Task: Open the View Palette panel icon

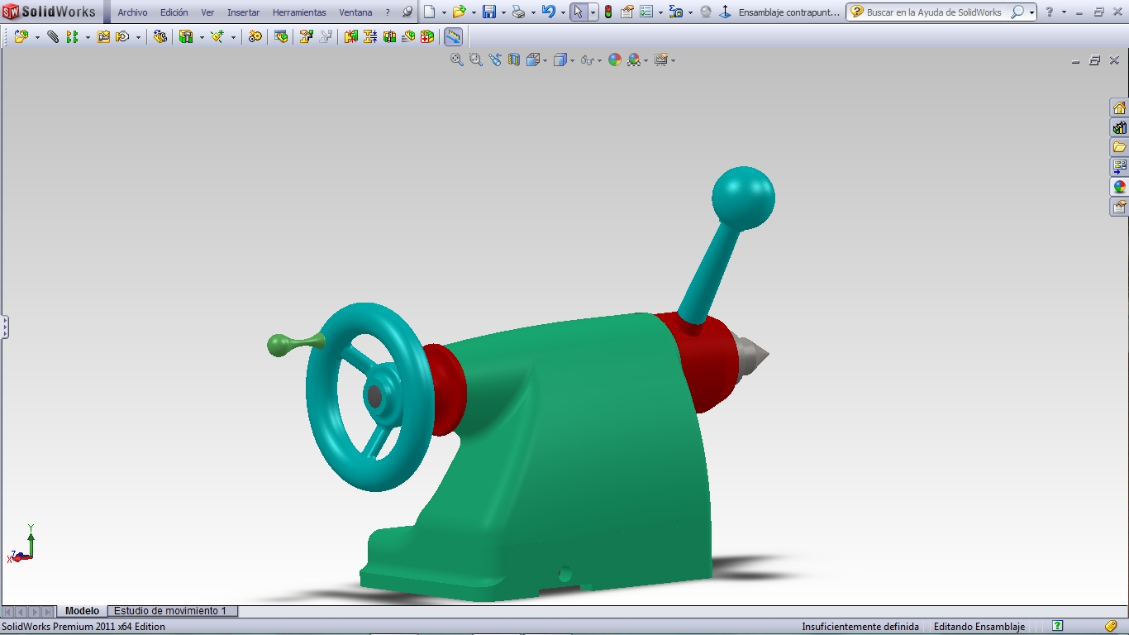Action: [1119, 167]
